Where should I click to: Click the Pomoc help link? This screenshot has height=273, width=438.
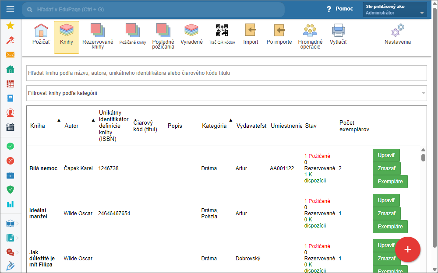(x=340, y=9)
